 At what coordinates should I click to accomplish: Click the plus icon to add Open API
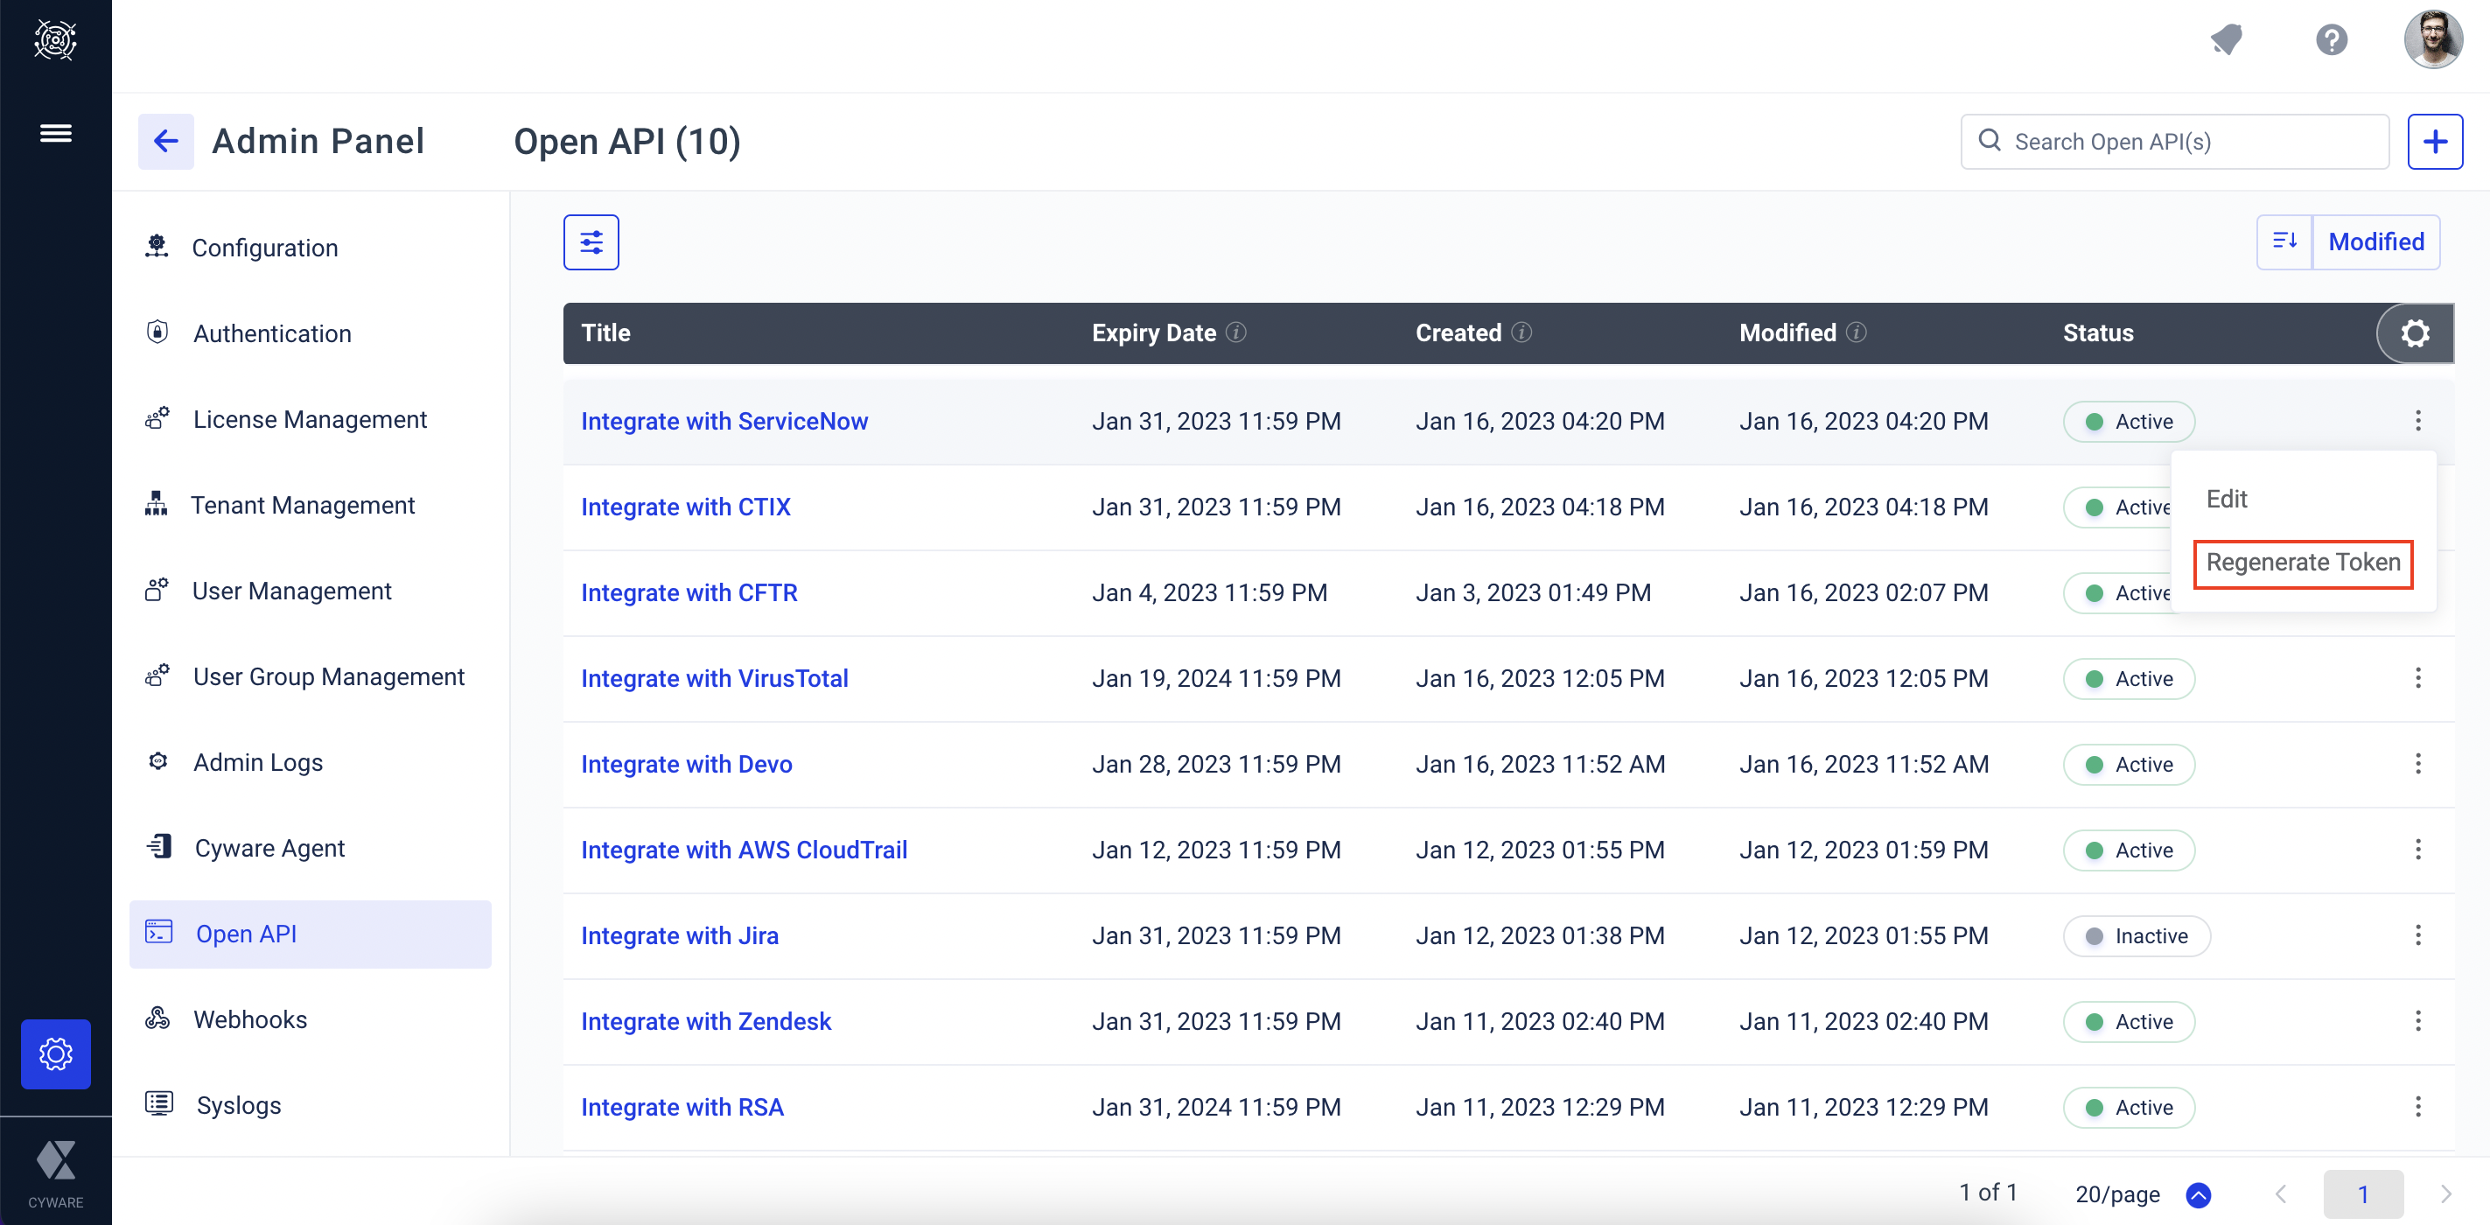click(x=2434, y=141)
